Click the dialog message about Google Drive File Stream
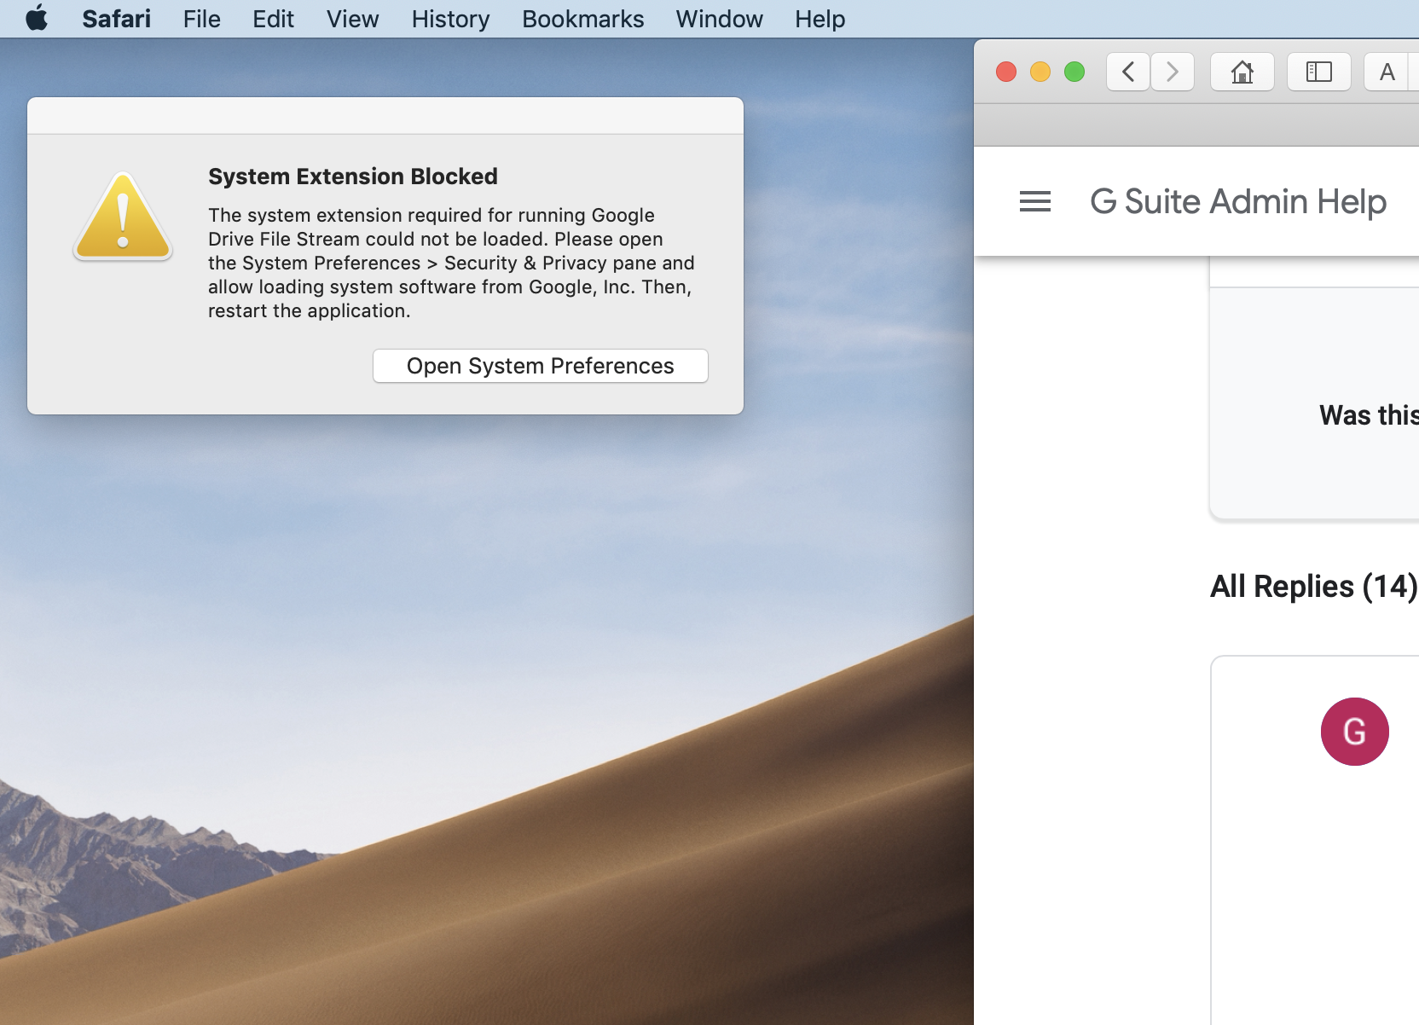Screen dimensions: 1419x1025 coord(451,263)
